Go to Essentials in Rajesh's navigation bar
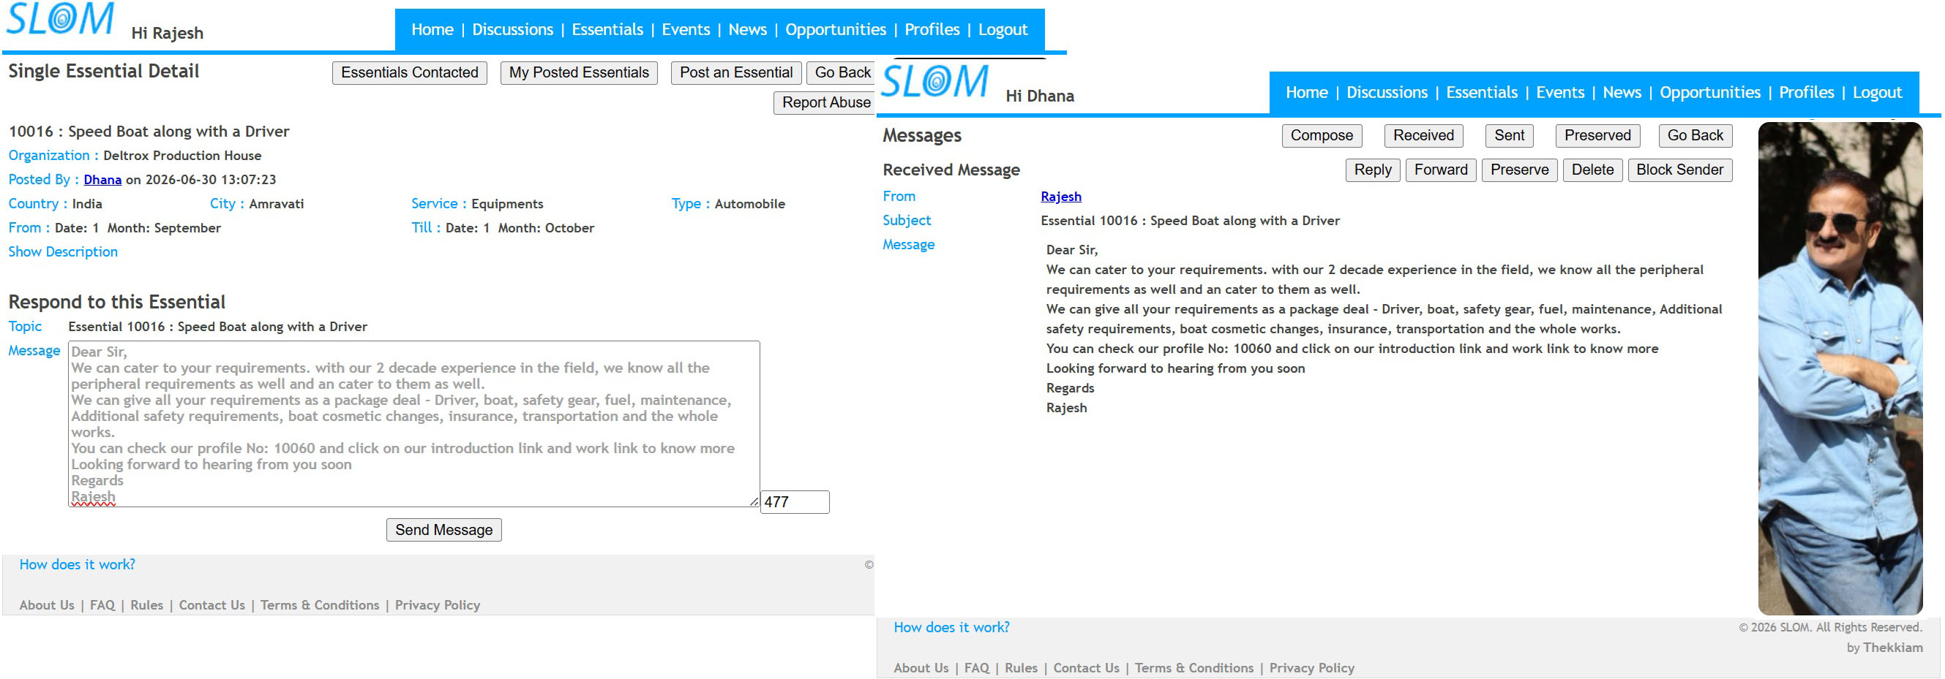 pyautogui.click(x=607, y=29)
